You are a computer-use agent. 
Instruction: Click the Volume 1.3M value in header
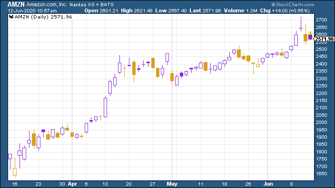coord(241,10)
